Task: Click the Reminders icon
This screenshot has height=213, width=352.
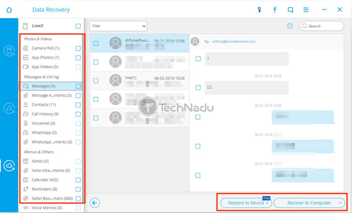Action: (x=26, y=189)
